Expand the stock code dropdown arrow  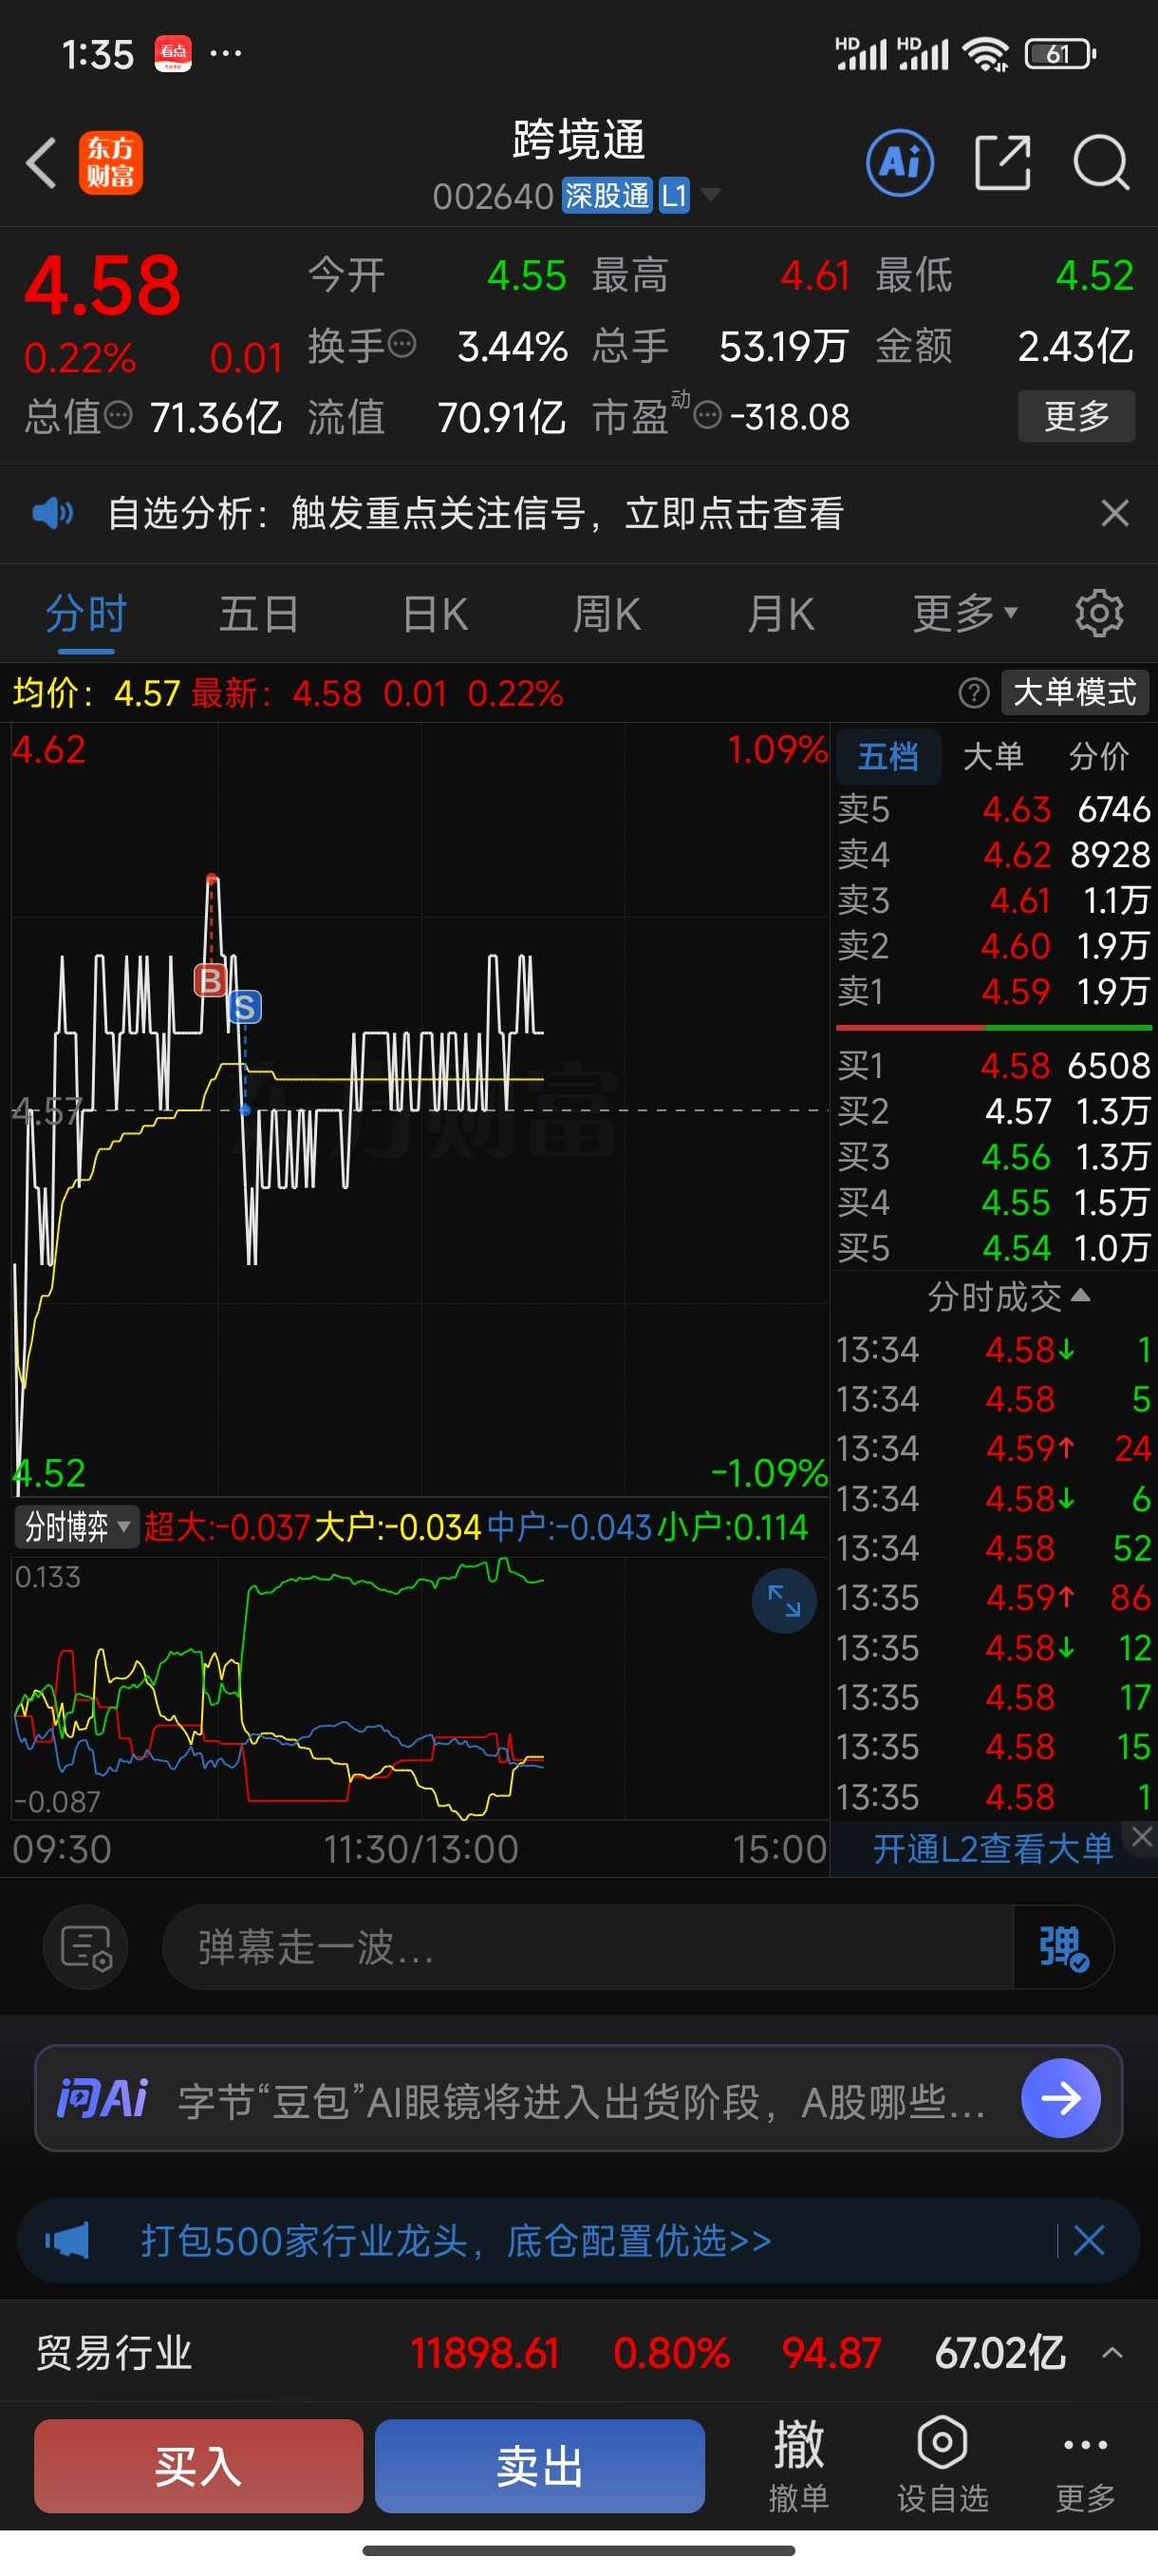(710, 194)
